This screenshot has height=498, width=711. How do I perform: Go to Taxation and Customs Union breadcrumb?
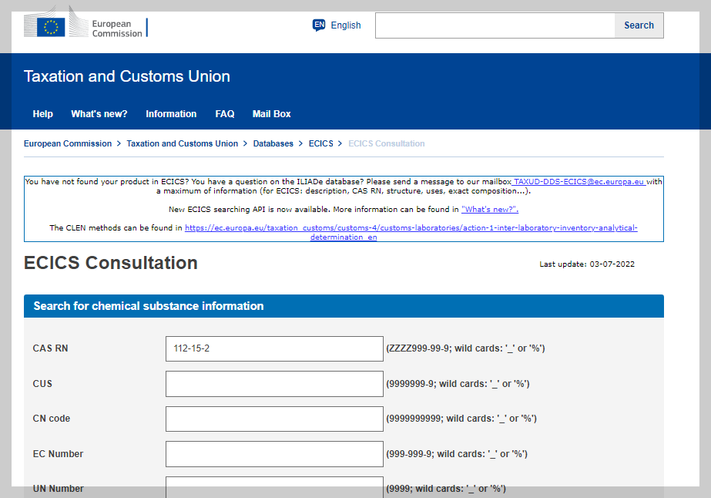(x=183, y=143)
